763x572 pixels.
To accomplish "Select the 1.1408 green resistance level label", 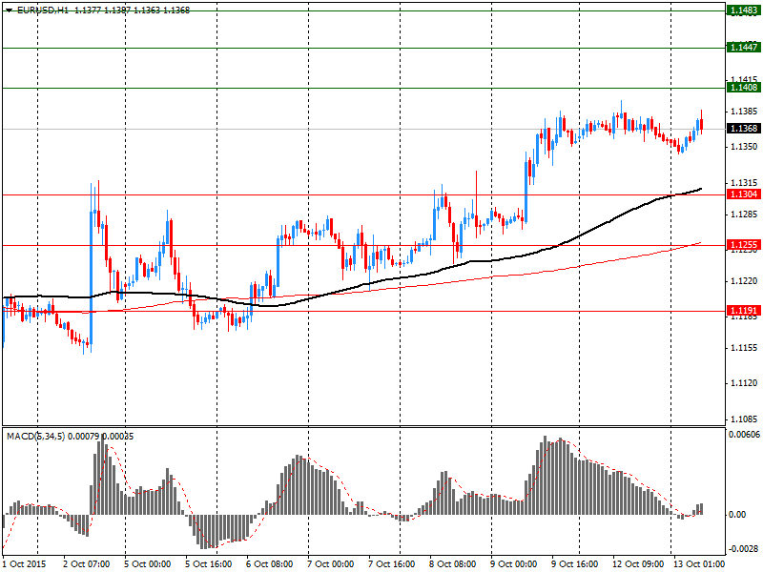I will click(744, 88).
